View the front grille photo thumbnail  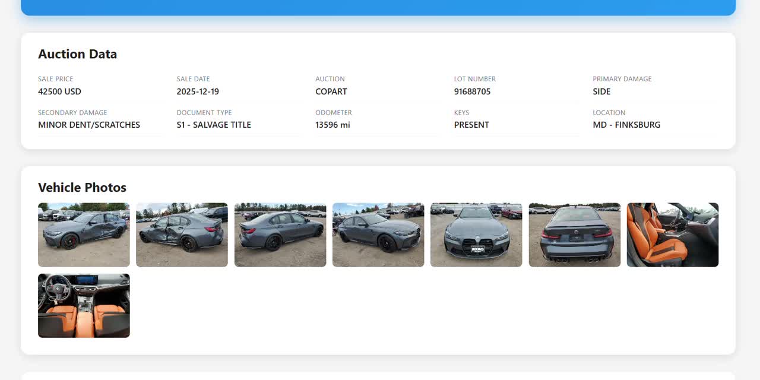476,235
